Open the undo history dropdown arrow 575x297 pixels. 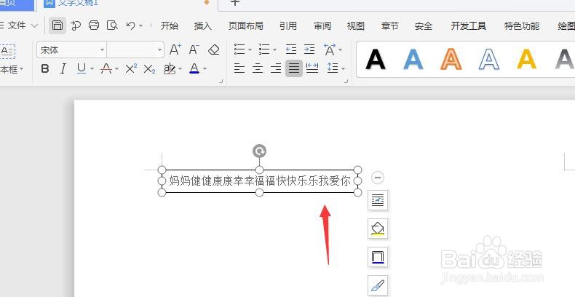point(140,25)
